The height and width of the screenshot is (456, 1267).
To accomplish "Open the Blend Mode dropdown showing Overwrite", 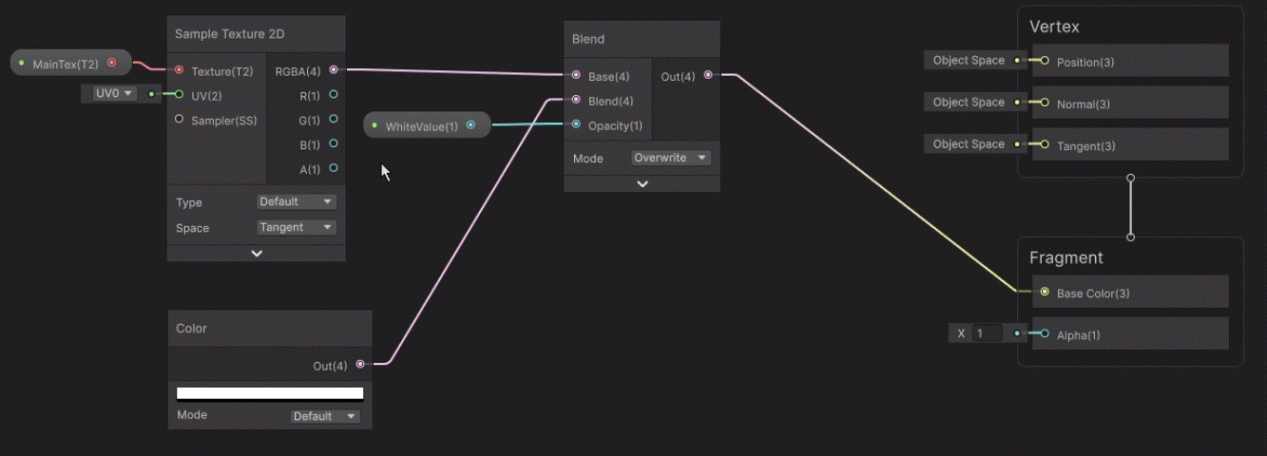I will [670, 158].
